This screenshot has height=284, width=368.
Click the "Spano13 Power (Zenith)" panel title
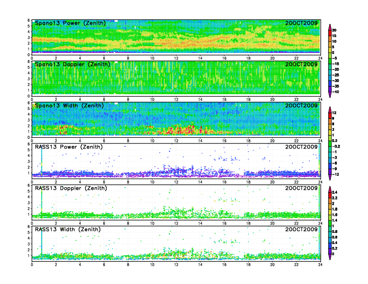point(70,23)
